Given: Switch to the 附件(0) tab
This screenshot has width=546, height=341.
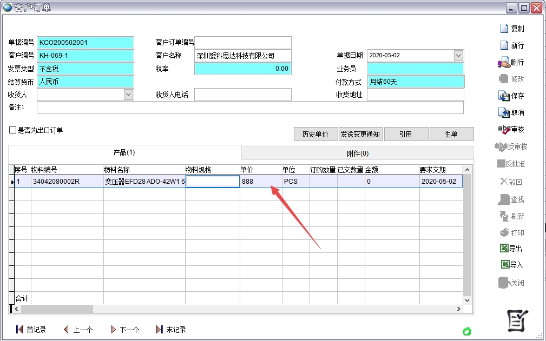Looking at the screenshot, I should pos(357,153).
